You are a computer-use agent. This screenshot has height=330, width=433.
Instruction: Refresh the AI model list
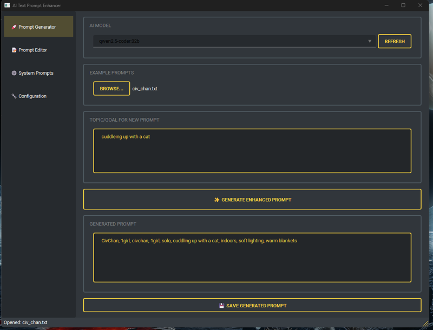click(395, 42)
